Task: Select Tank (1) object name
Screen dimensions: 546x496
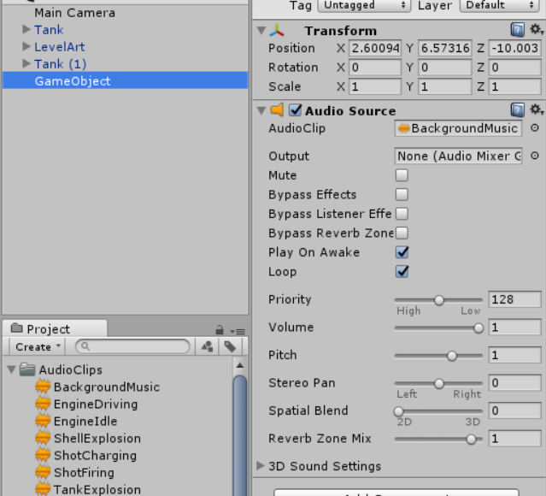Action: (x=60, y=64)
